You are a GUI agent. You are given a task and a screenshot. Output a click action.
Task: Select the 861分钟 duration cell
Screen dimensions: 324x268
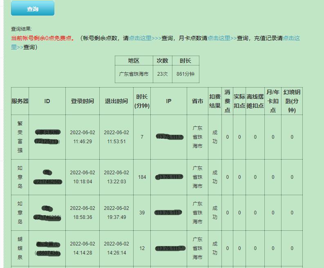pos(185,74)
